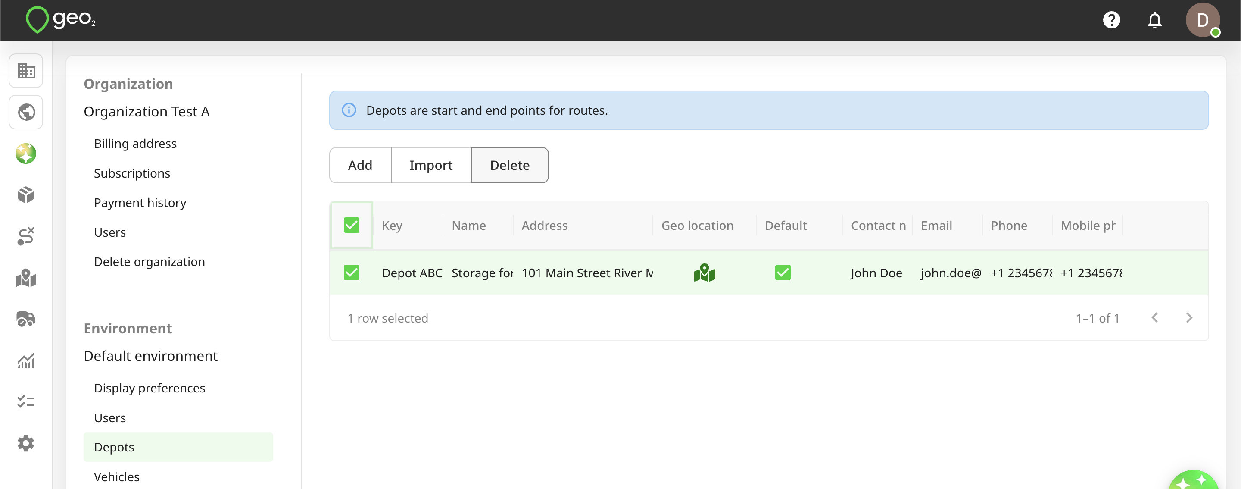Open the analytics chart sidebar icon

tap(26, 361)
